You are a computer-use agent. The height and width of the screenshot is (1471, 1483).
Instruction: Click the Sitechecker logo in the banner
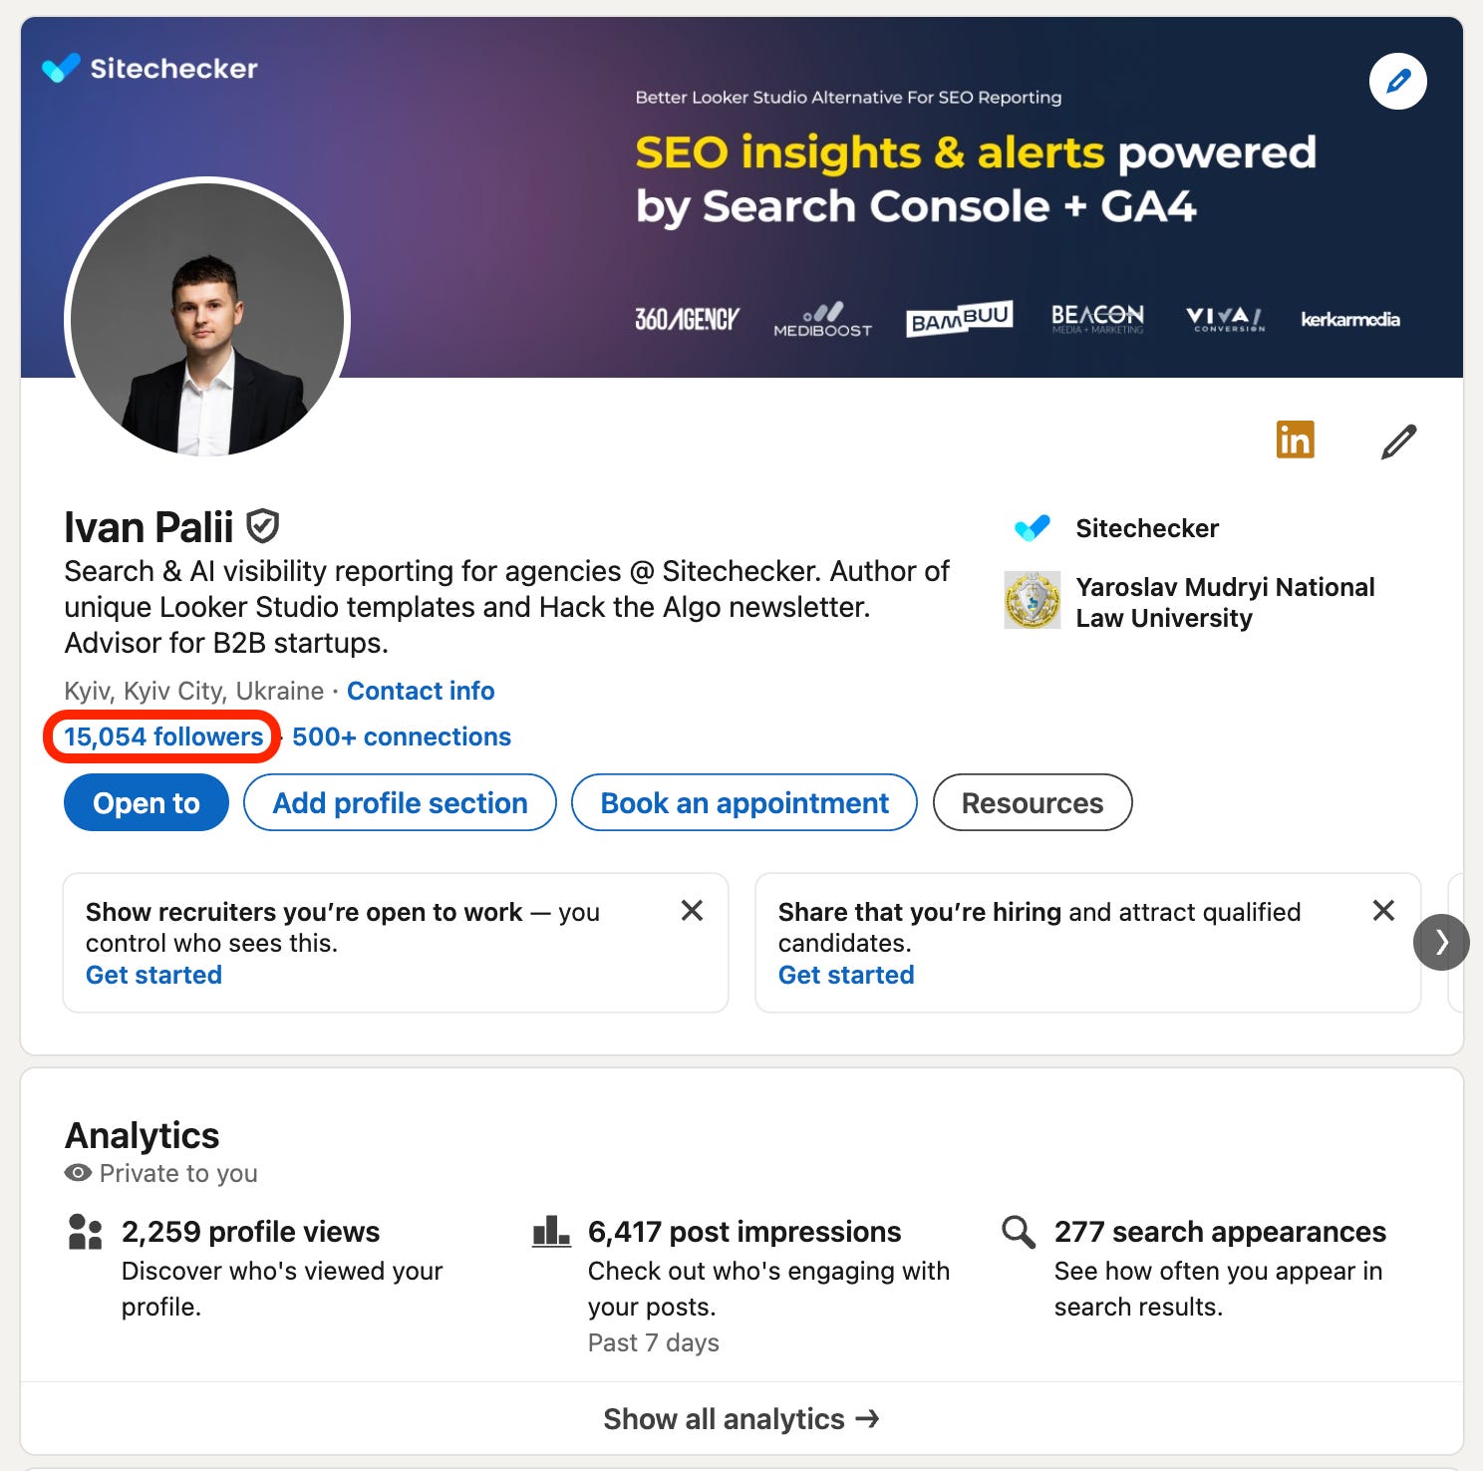(149, 68)
